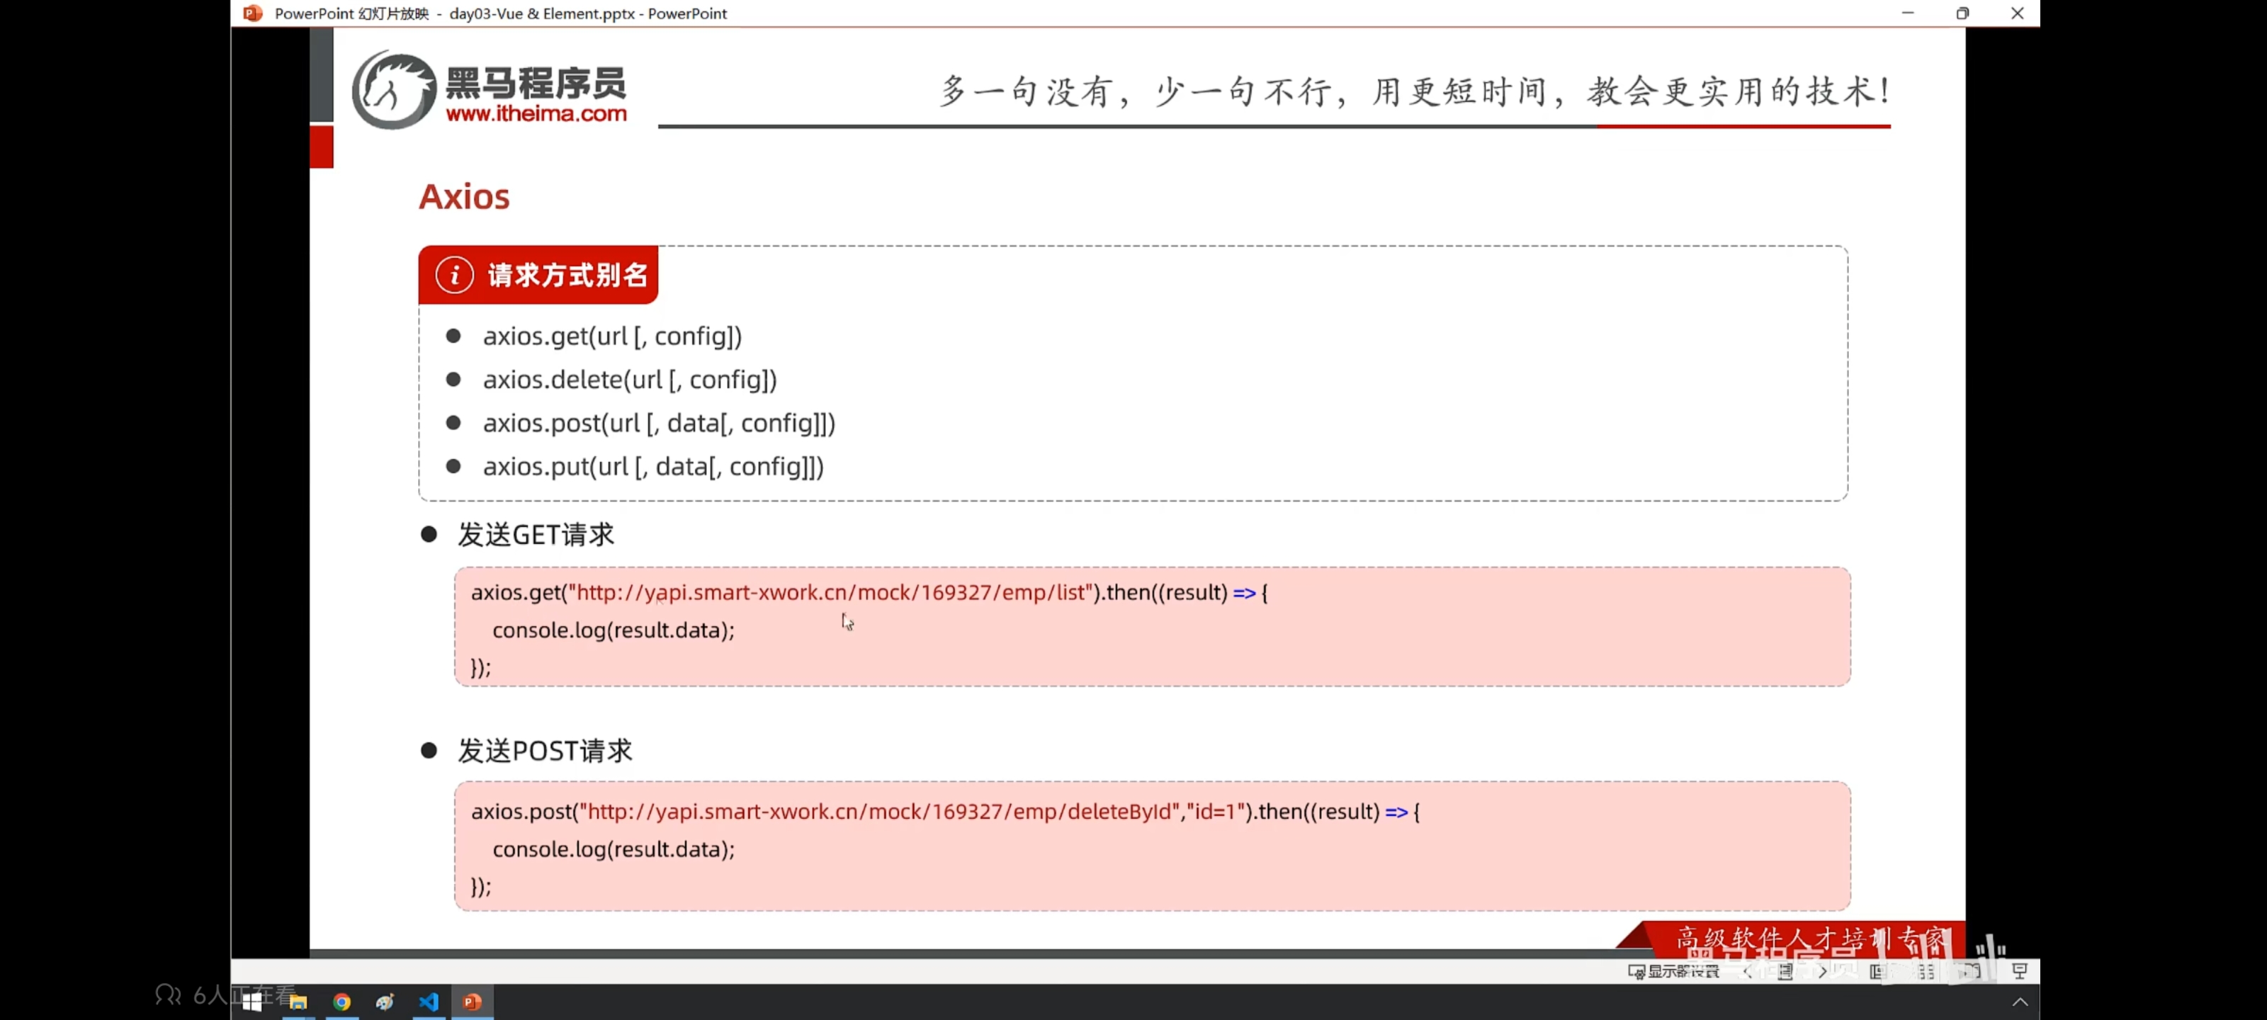Click the 发送GET请求 bullet text
This screenshot has width=2267, height=1020.
tap(535, 534)
